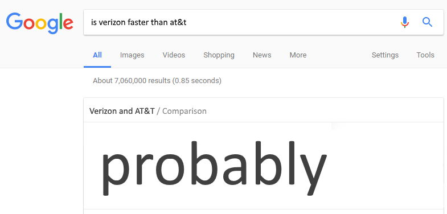Click the Comparison label in card header
This screenshot has width=447, height=214.
(184, 111)
